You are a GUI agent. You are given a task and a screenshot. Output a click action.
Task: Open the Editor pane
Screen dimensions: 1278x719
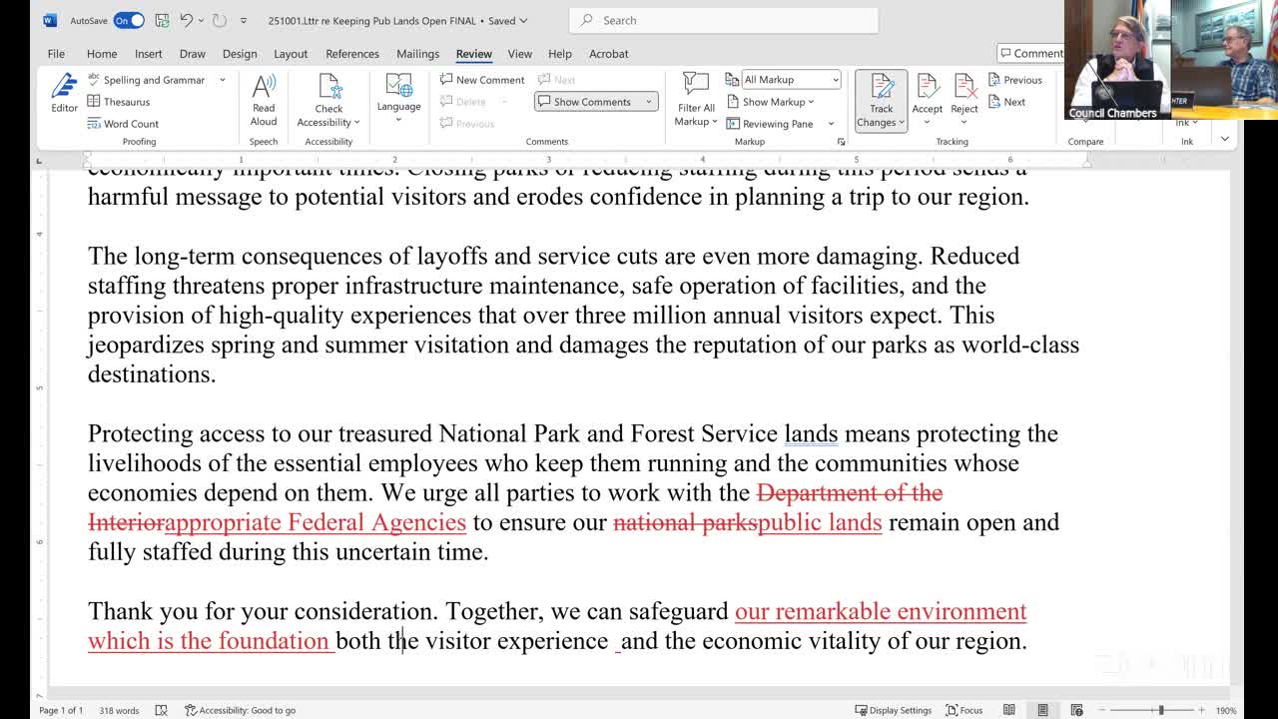(62, 97)
